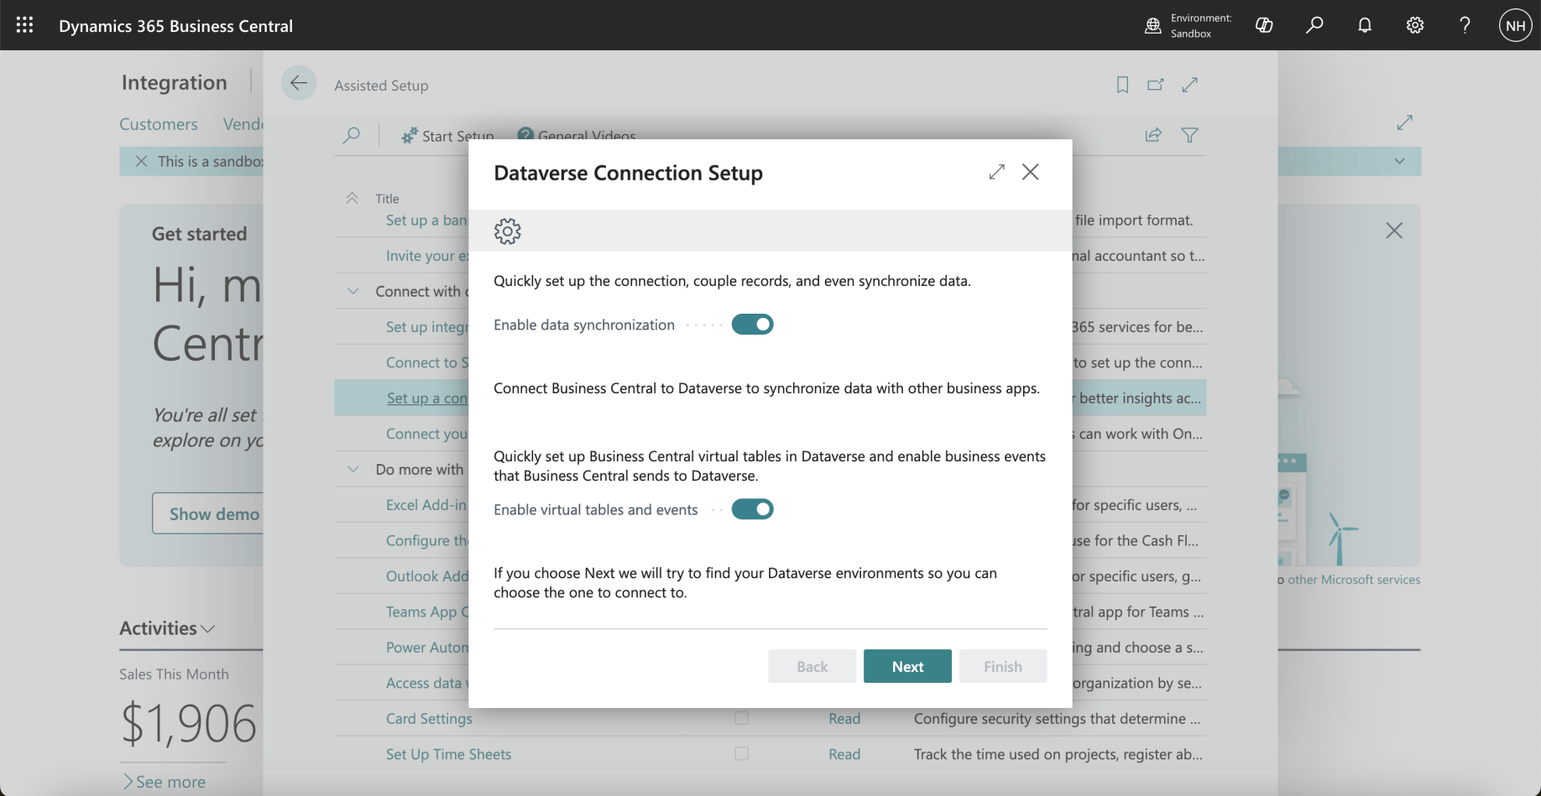This screenshot has width=1541, height=796.
Task: Tick the Completed checkbox for Card Settings
Action: pos(741,718)
